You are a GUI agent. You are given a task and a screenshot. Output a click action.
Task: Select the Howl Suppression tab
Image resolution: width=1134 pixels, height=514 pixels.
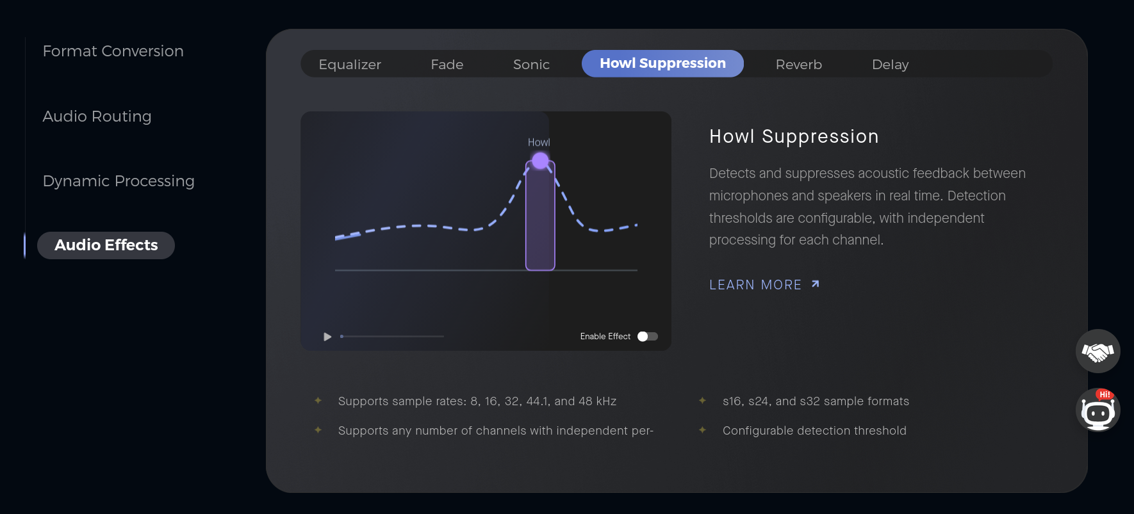[x=662, y=63]
